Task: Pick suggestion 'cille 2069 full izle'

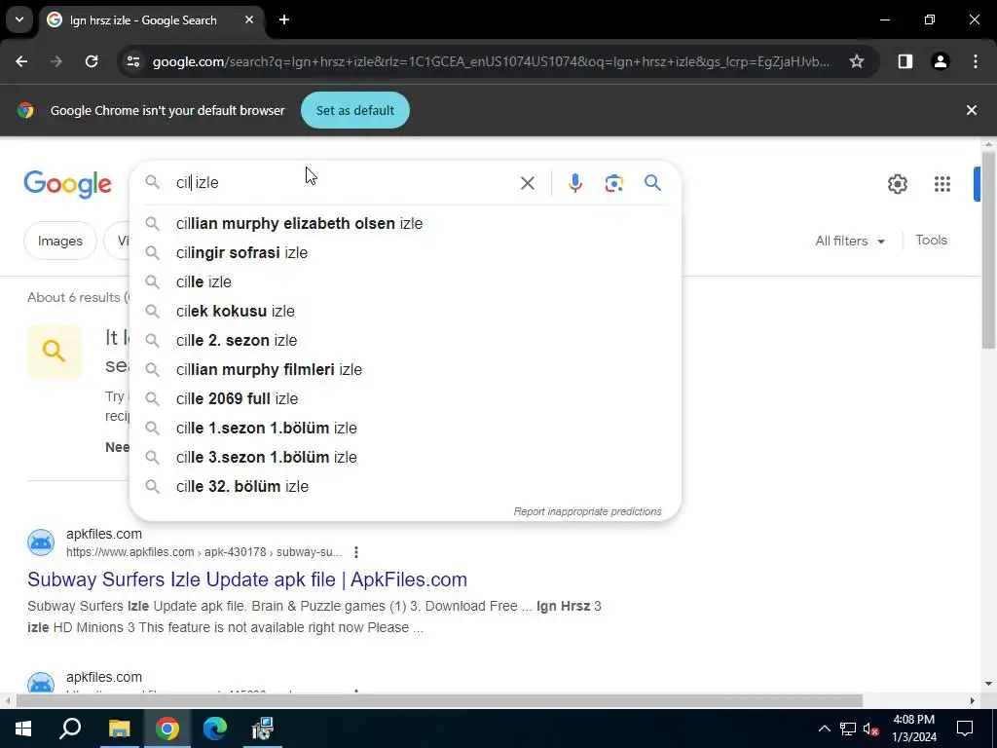Action: click(x=405, y=398)
